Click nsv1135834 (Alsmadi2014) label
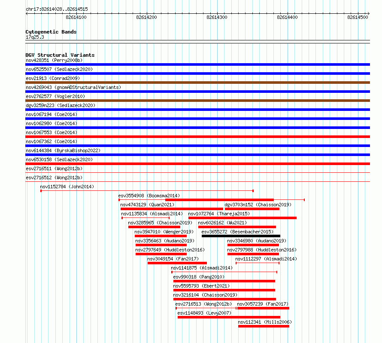This screenshot has height=343, width=382. 152,214
